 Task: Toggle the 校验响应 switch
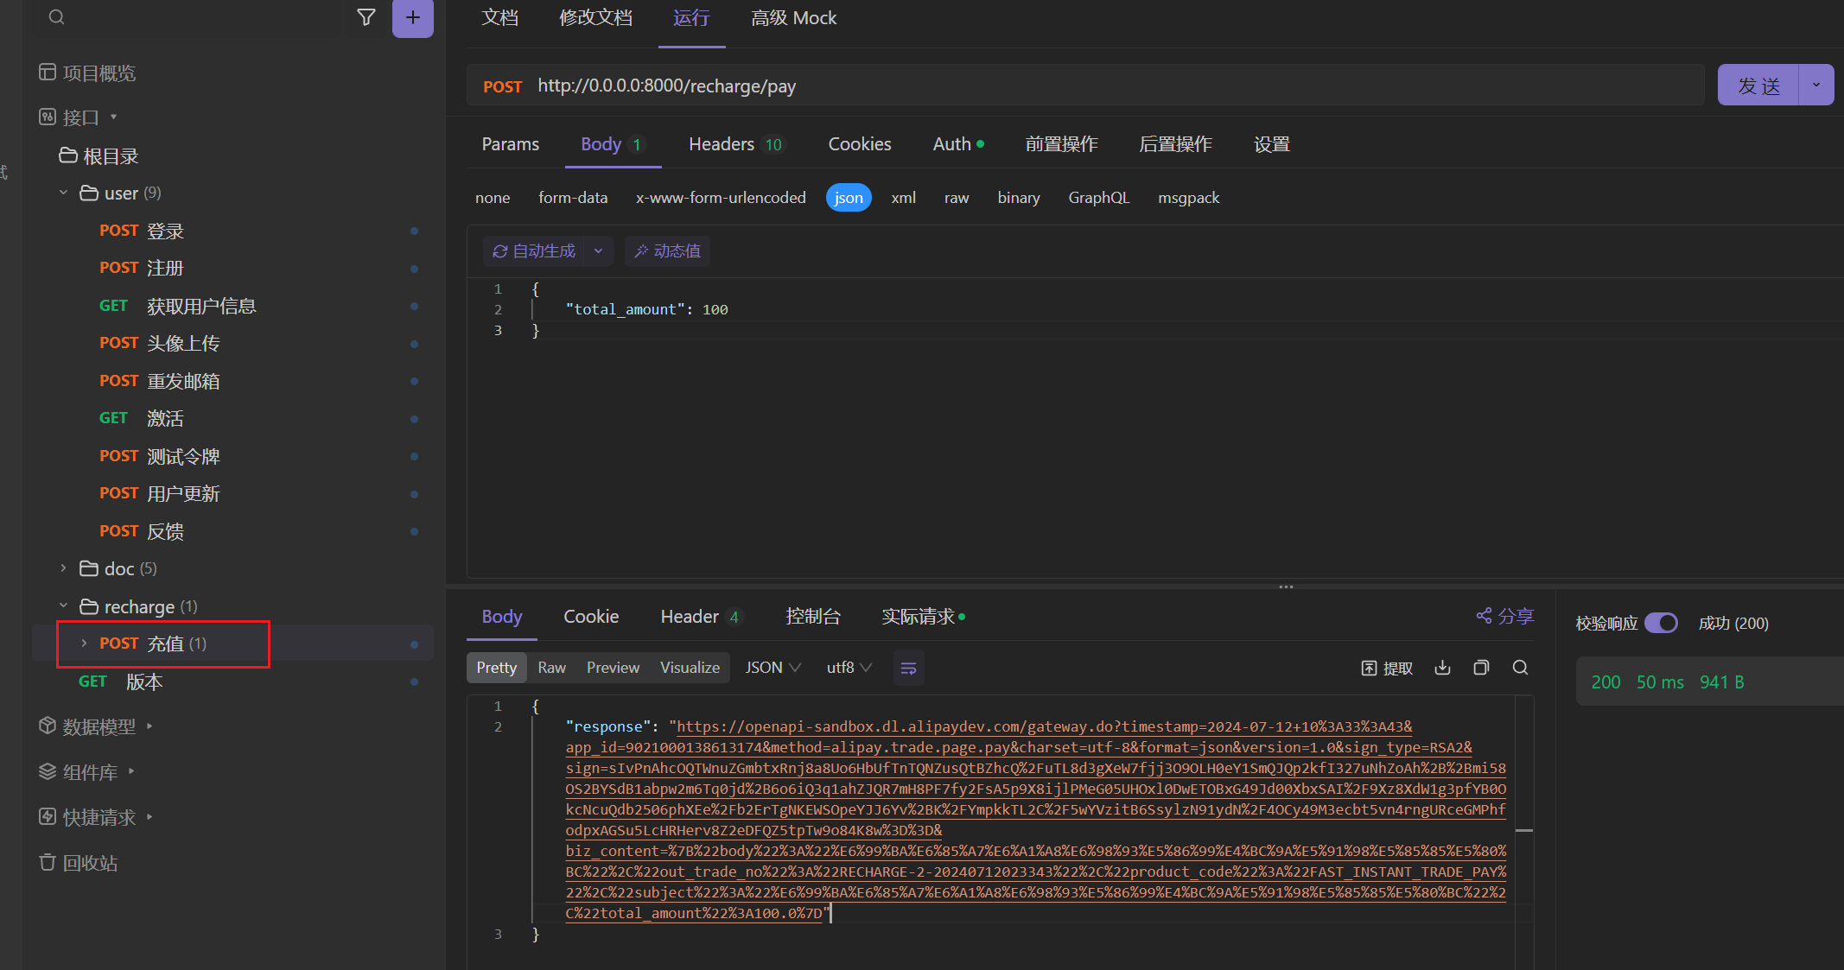point(1661,623)
